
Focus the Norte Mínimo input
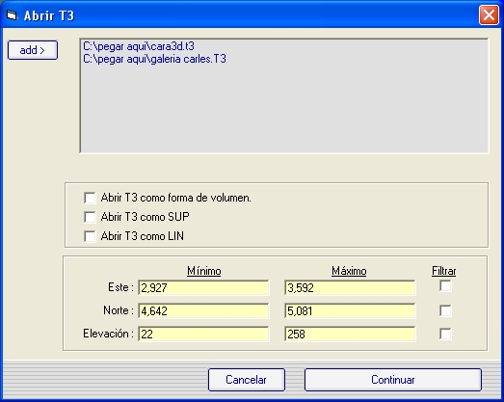pyautogui.click(x=203, y=310)
